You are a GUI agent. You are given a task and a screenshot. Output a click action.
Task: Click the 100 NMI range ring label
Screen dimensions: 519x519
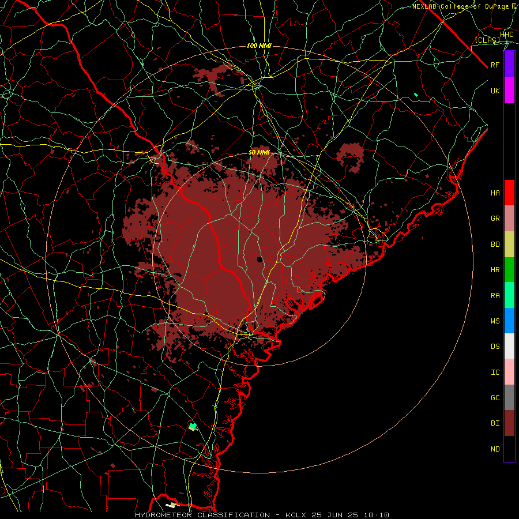click(x=259, y=46)
